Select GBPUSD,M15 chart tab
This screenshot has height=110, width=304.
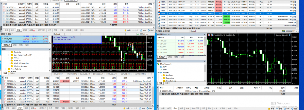click(x=126, y=74)
